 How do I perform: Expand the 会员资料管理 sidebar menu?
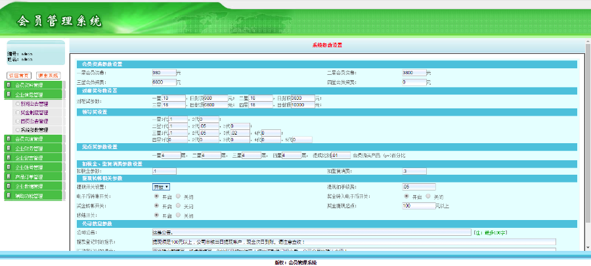[33, 85]
